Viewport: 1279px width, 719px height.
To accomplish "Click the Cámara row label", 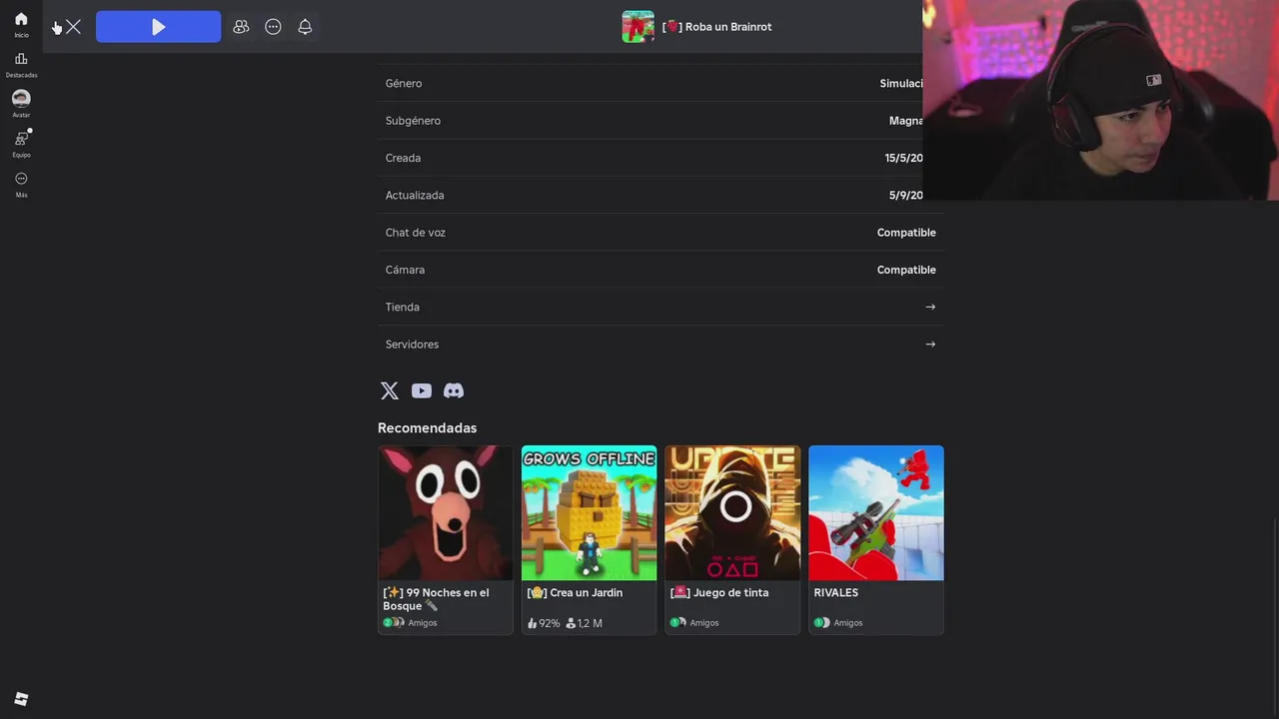I will (405, 270).
